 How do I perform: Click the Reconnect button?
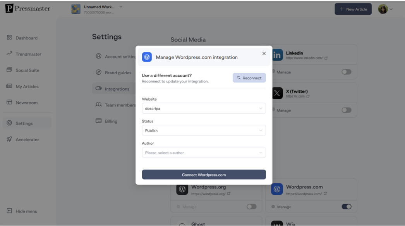pos(249,78)
